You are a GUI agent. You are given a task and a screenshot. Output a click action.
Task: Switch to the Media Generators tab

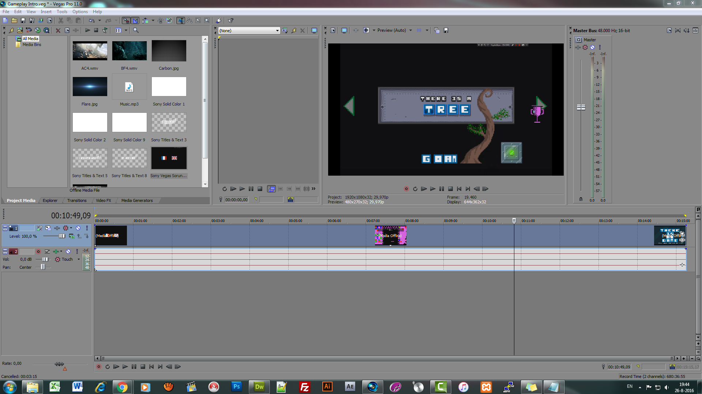(x=137, y=200)
